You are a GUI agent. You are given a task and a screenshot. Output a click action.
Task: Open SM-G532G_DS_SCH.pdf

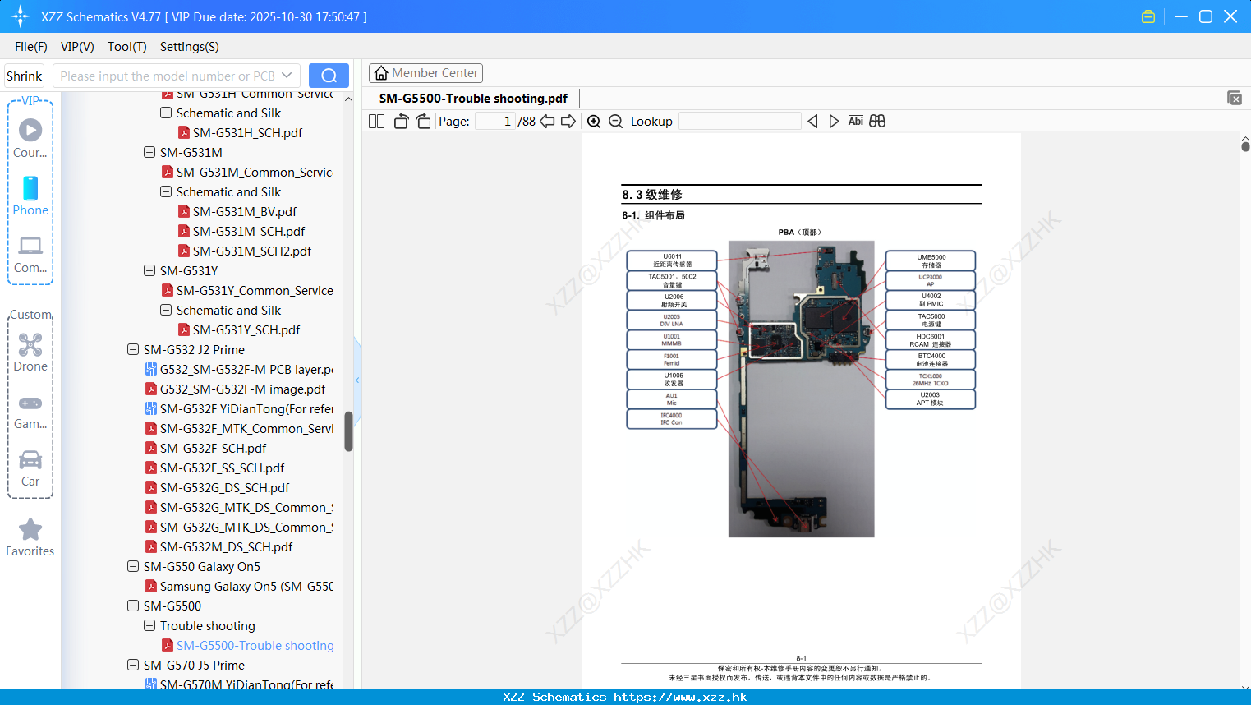224,487
